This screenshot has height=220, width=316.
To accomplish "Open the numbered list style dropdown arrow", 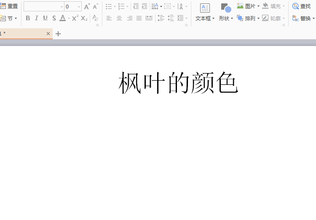I will [x=127, y=7].
